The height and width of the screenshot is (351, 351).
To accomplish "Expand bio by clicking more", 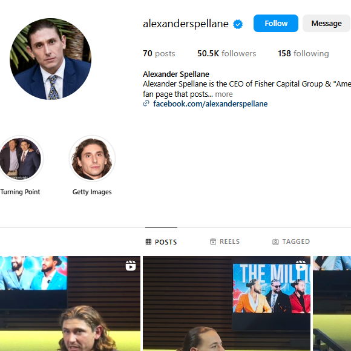I will pyautogui.click(x=224, y=94).
